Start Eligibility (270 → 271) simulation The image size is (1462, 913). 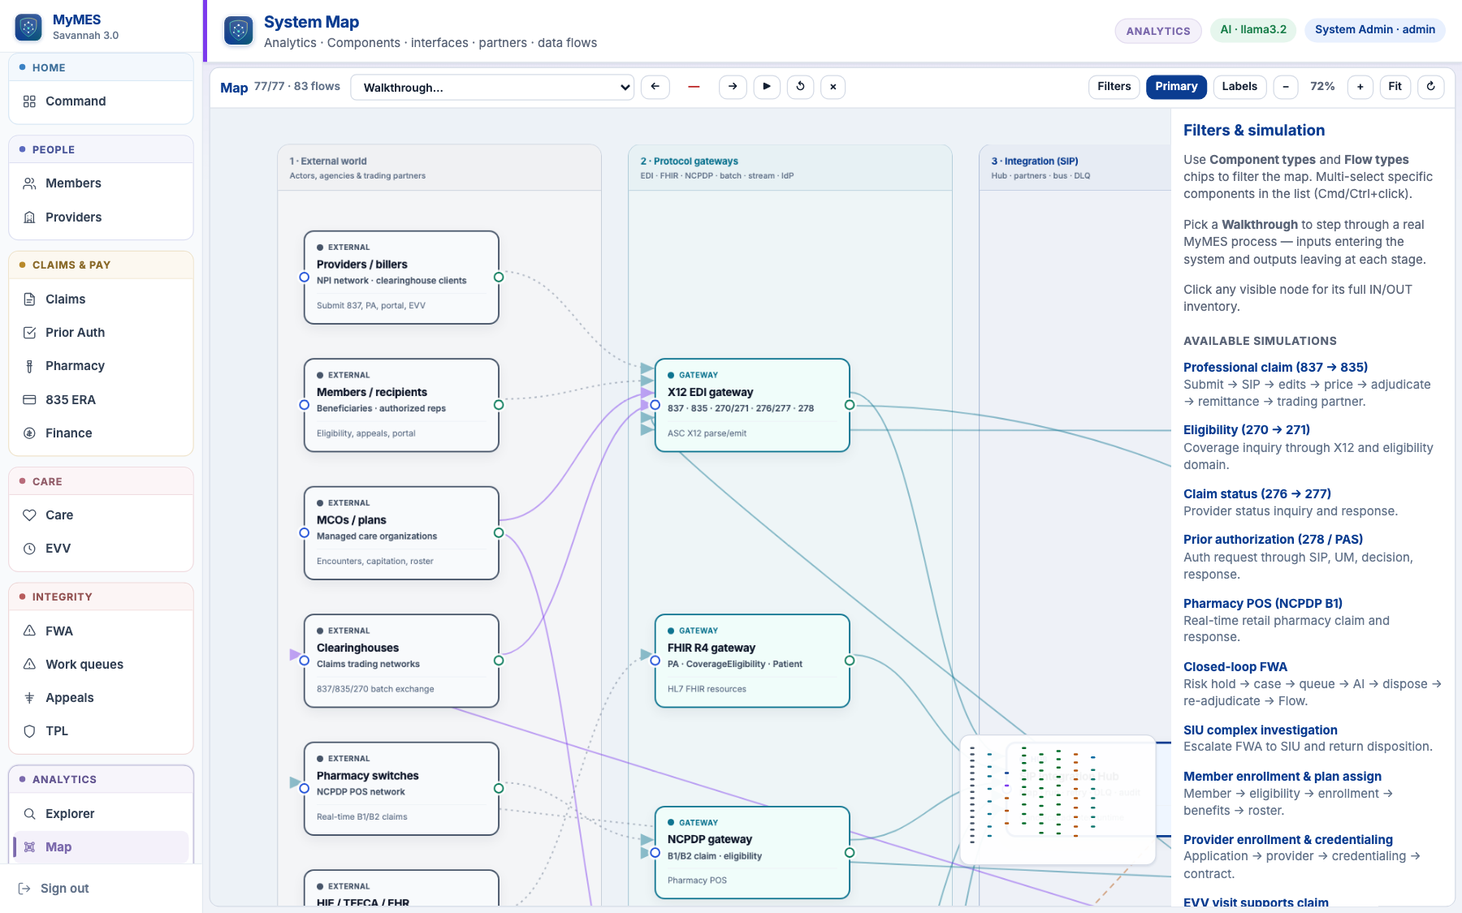(1247, 430)
